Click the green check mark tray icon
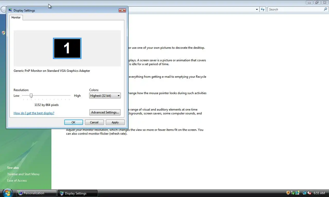Screen dimensions: 329x197 pyautogui.click(x=293, y=193)
